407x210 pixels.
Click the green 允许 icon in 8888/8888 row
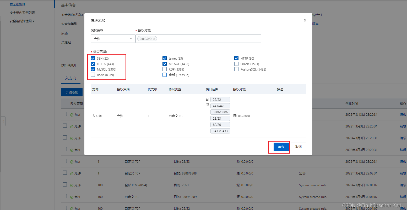[x=72, y=173]
